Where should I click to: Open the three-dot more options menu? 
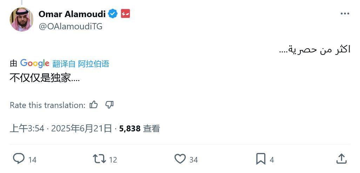(345, 14)
